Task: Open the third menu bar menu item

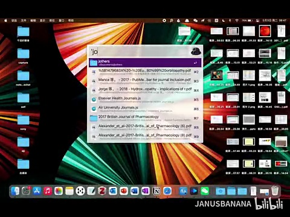Action: tap(33, 20)
